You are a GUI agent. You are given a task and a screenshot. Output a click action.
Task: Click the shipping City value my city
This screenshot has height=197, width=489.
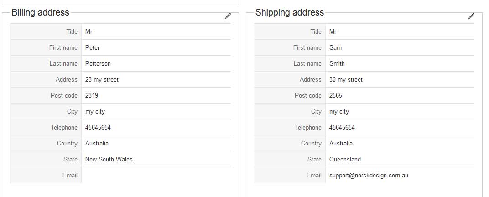pos(339,112)
